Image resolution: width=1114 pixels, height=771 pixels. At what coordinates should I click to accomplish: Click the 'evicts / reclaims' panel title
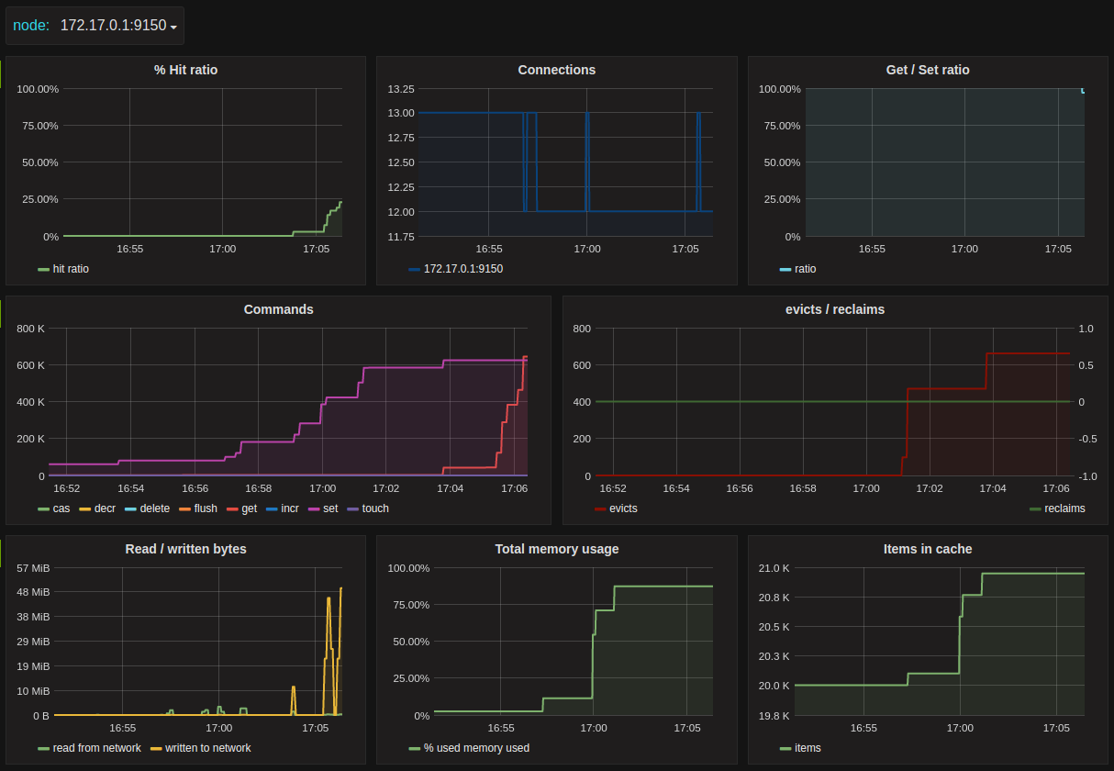[835, 309]
